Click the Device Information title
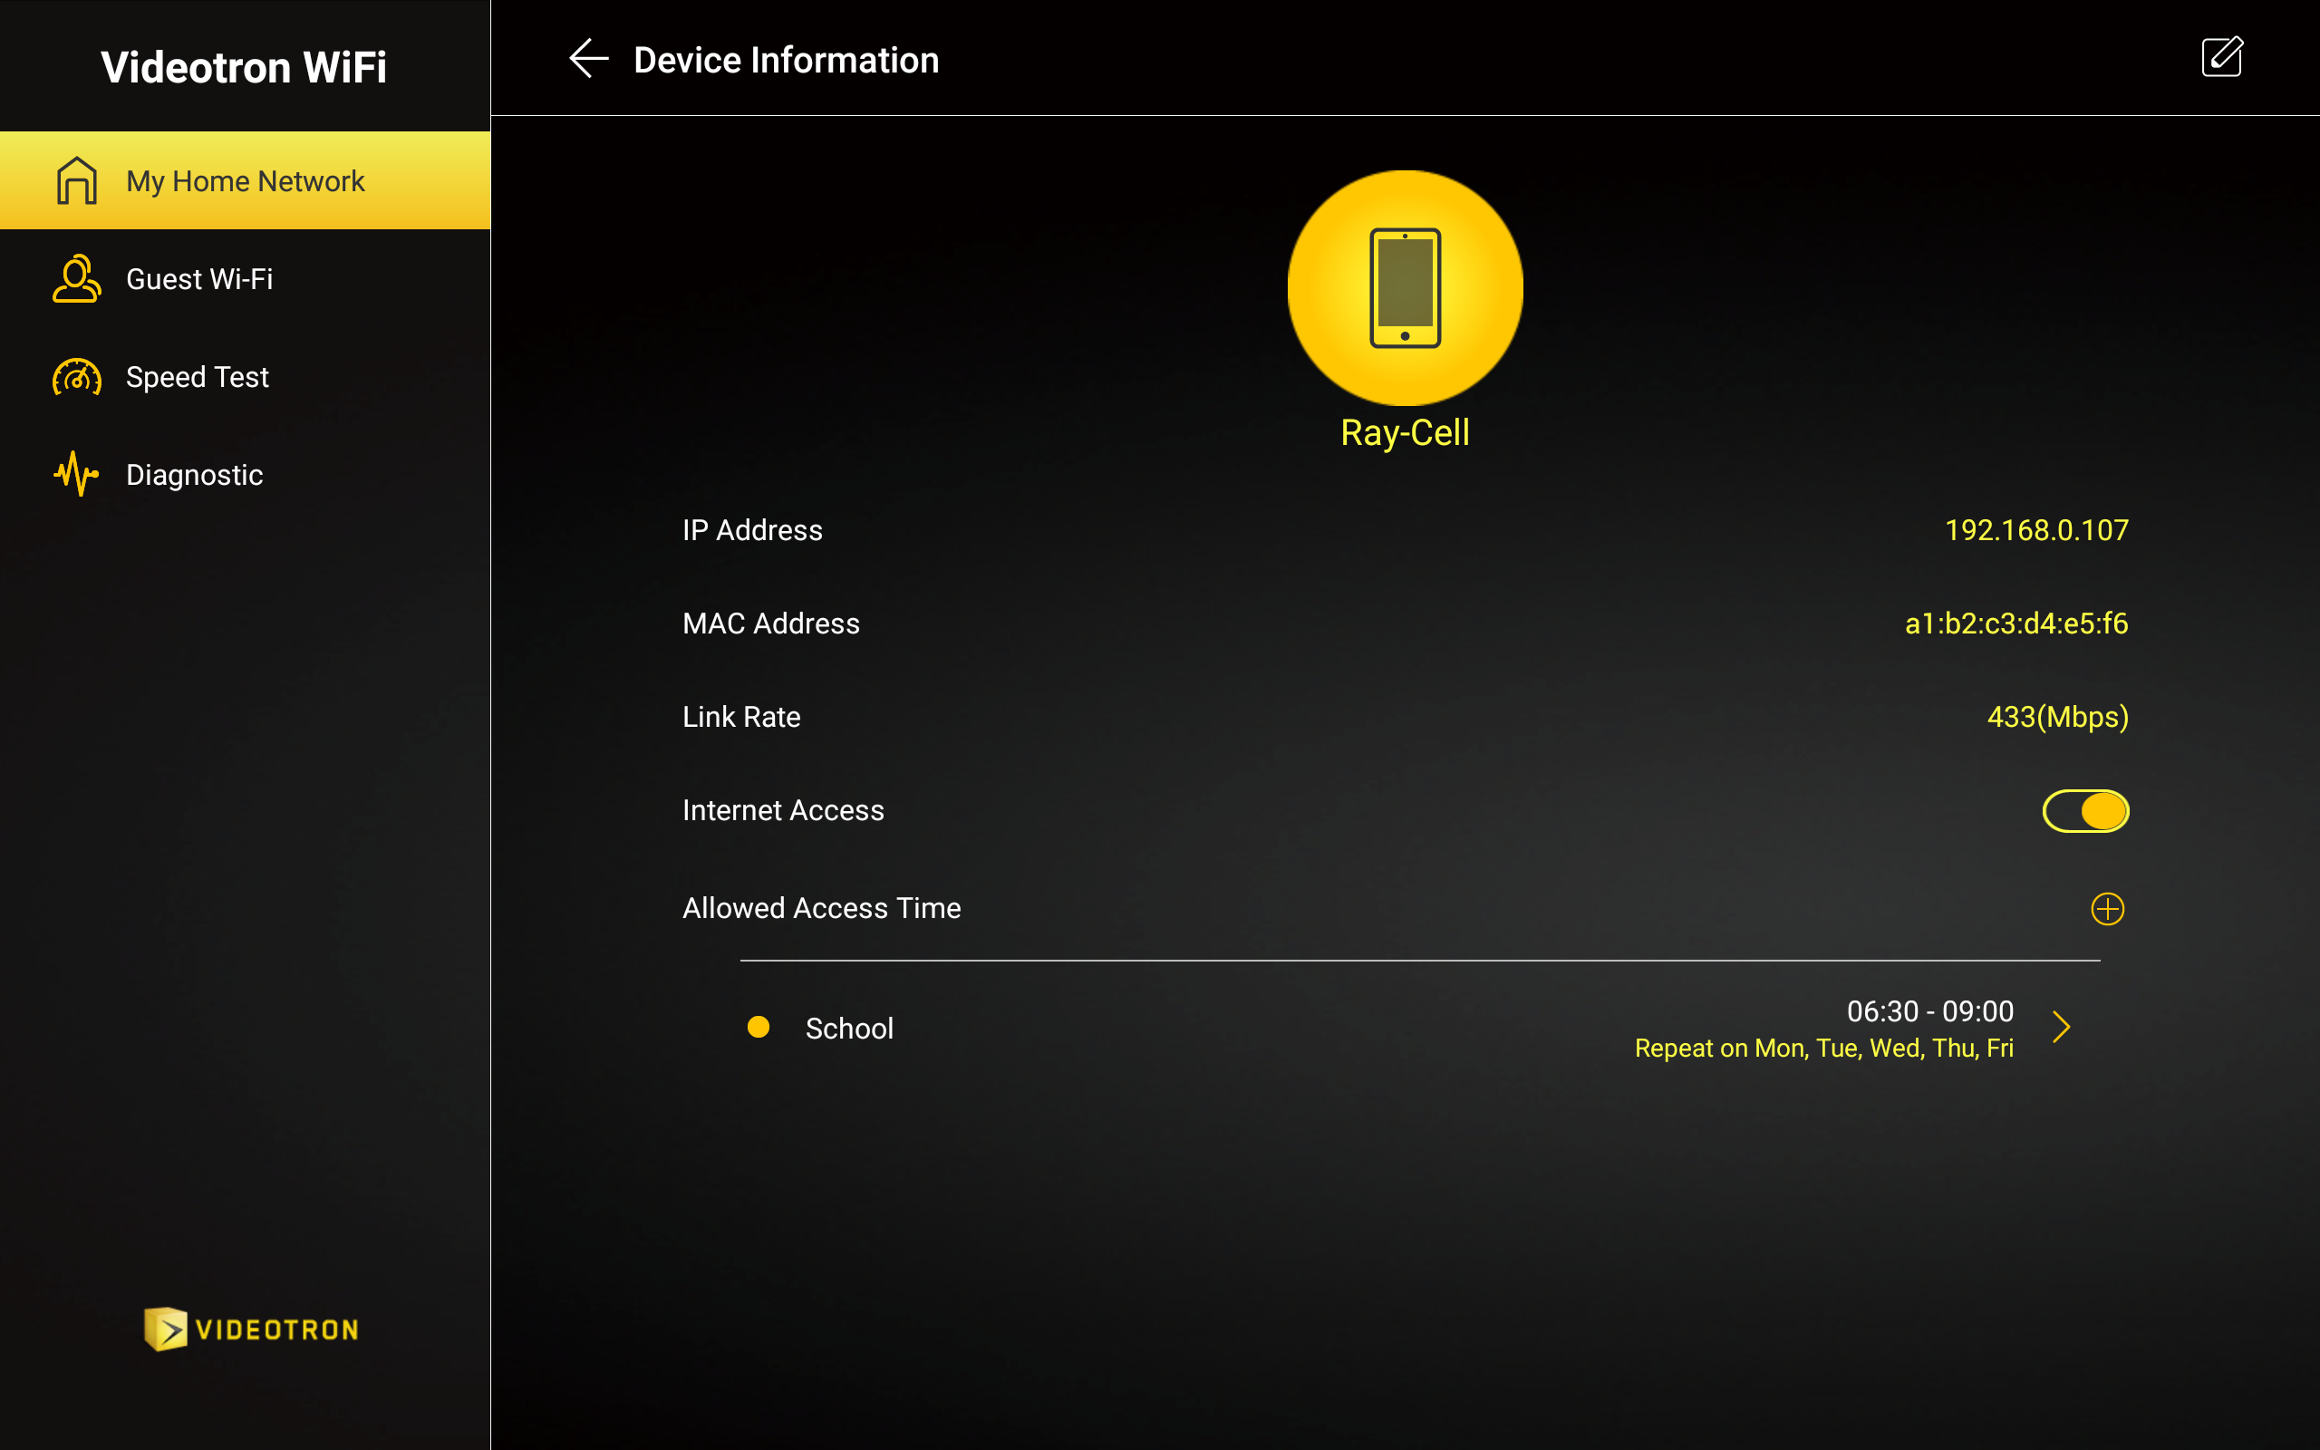Screen dimensions: 2320x1450 tap(786, 61)
